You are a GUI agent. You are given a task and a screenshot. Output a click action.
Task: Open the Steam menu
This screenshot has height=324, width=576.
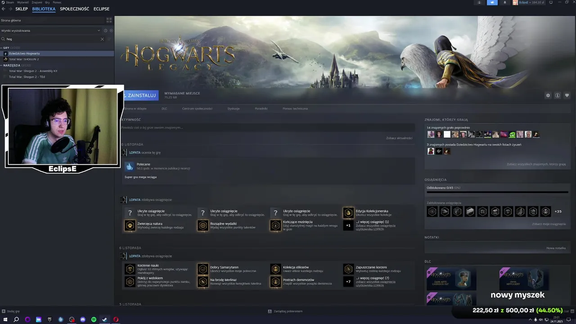(x=10, y=2)
